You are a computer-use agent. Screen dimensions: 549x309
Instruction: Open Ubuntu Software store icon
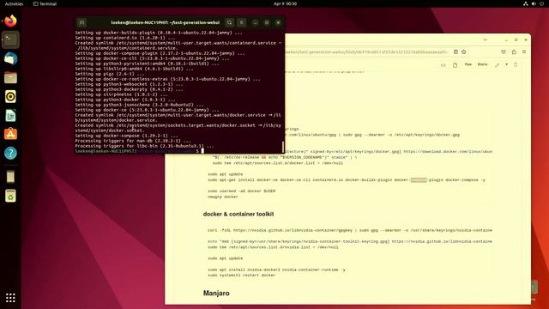click(x=10, y=134)
